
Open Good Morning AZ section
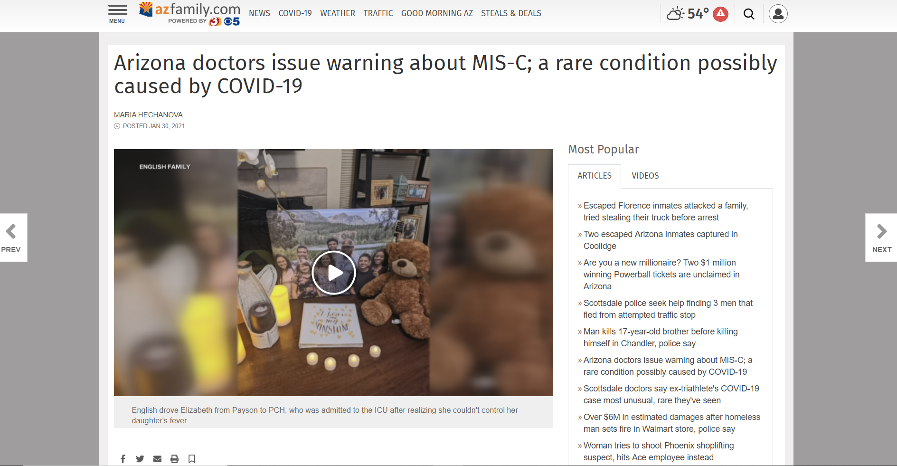(437, 13)
